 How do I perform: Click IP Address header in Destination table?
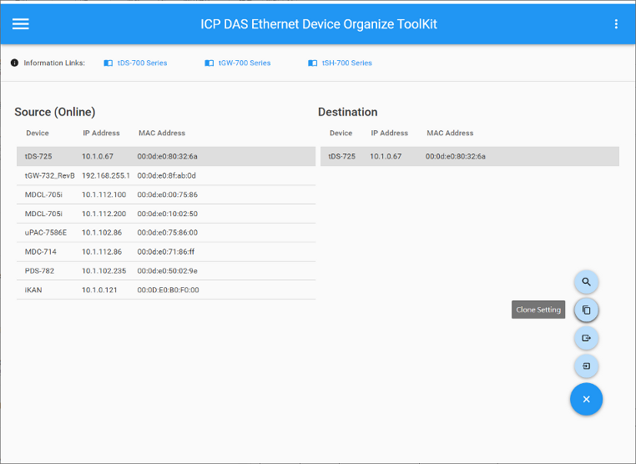pyautogui.click(x=390, y=133)
